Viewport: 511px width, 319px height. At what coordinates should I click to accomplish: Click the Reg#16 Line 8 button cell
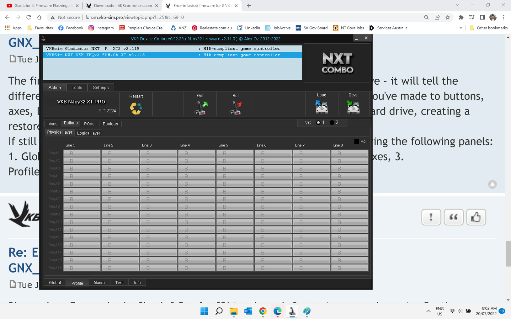coord(350,268)
